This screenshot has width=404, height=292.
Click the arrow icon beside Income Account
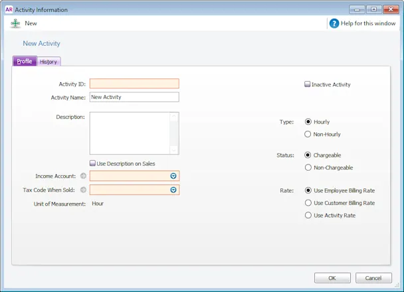coord(83,176)
